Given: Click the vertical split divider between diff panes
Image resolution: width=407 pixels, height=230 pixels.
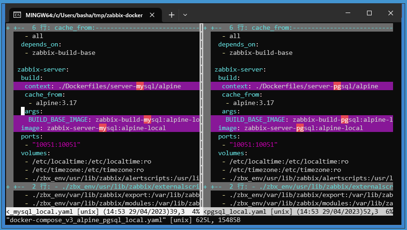Looking at the screenshot, I should tap(201, 115).
